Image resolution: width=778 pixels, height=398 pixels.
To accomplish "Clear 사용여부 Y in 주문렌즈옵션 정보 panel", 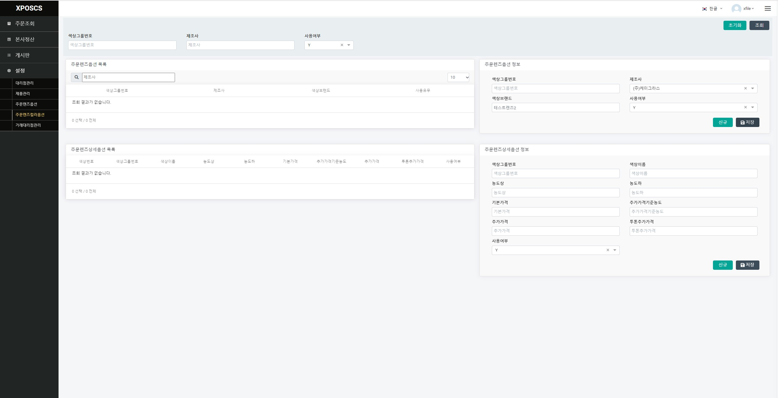I will (x=745, y=107).
